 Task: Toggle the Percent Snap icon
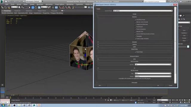tap(66, 7)
